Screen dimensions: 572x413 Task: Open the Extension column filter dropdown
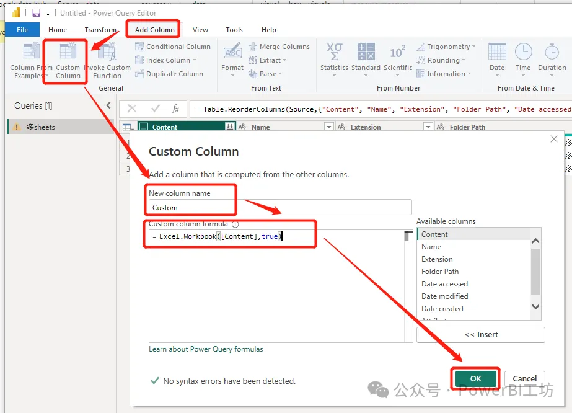pos(428,127)
